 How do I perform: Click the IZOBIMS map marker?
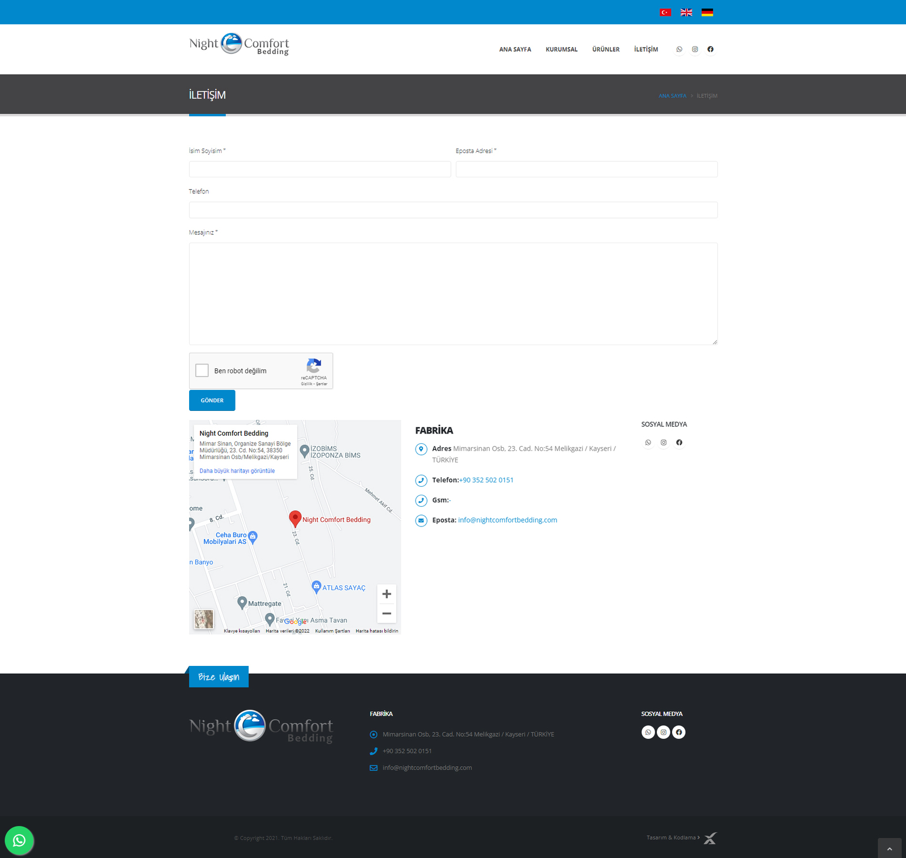[x=305, y=451]
